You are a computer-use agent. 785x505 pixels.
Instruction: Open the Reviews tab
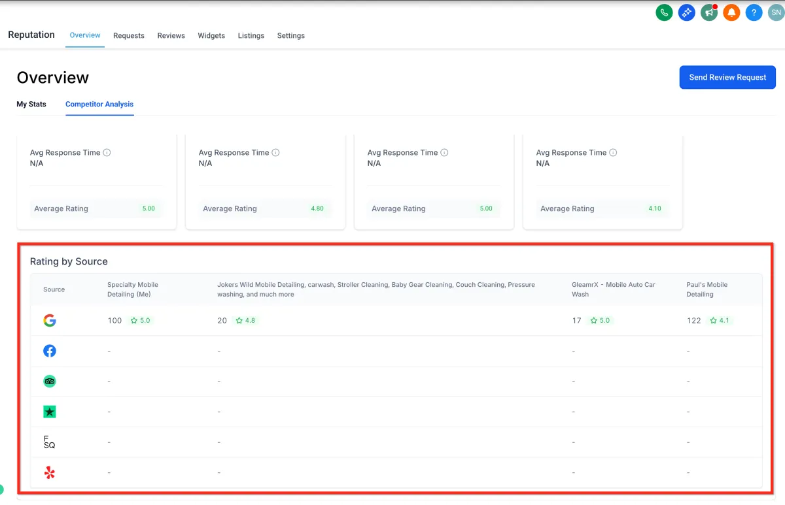(171, 36)
